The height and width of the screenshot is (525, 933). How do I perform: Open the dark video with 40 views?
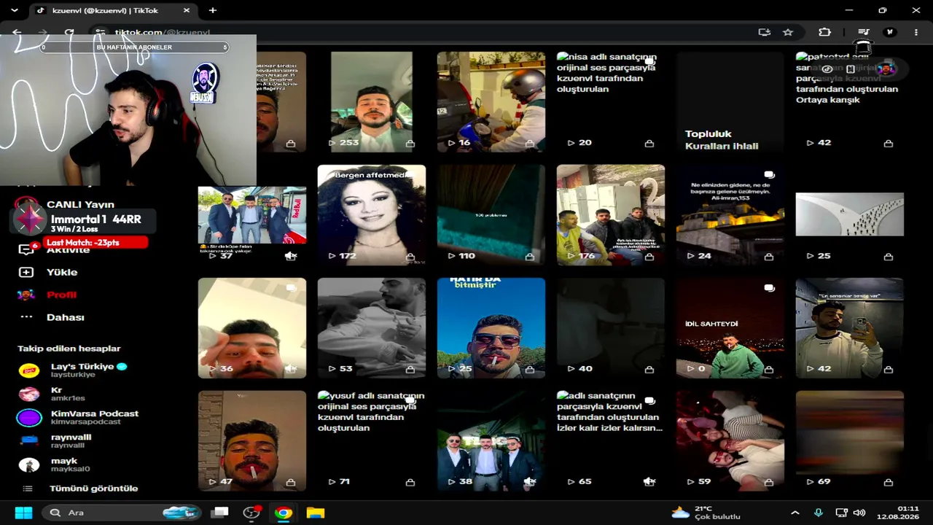pos(611,328)
